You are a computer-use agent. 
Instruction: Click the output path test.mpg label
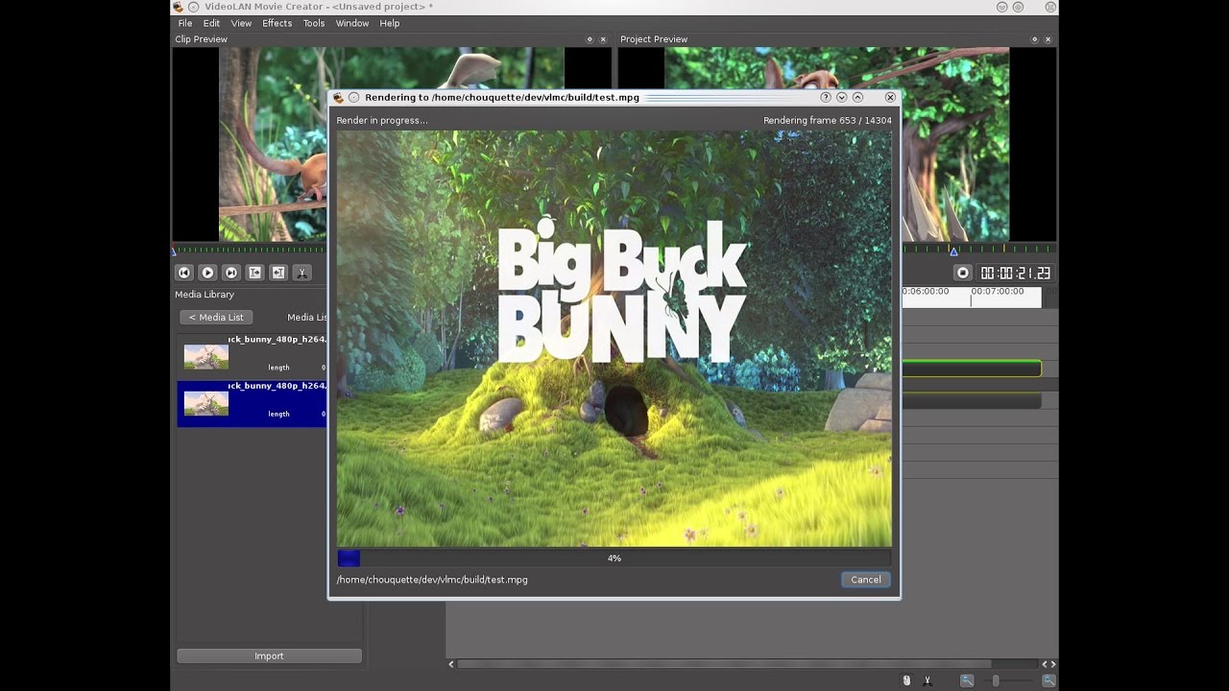(x=432, y=580)
